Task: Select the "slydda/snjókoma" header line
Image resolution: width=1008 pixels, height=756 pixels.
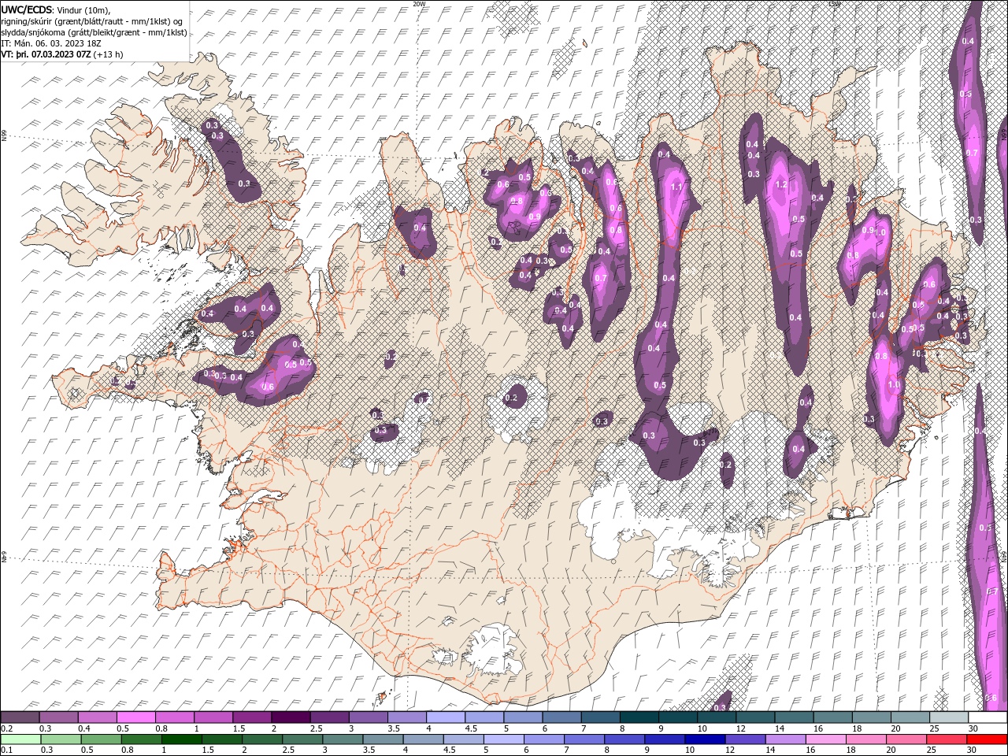Action: tap(94, 32)
